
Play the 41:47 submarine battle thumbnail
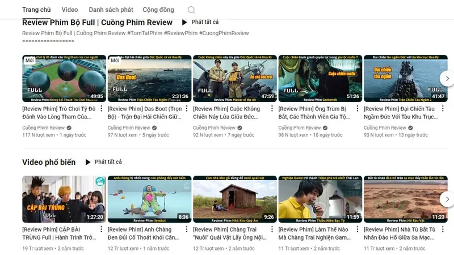pos(406,78)
